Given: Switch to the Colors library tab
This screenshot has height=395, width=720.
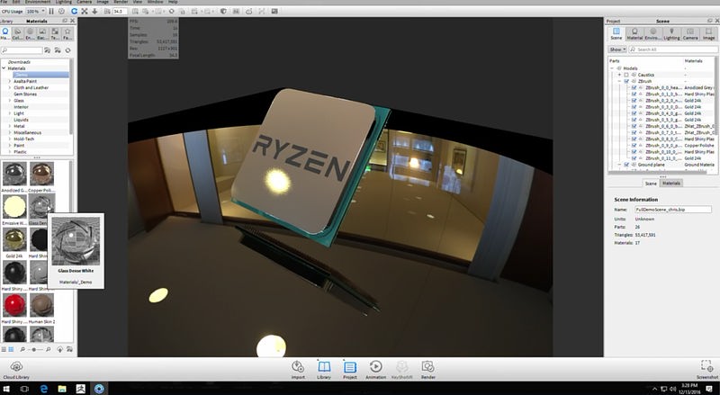Looking at the screenshot, I should click(17, 33).
